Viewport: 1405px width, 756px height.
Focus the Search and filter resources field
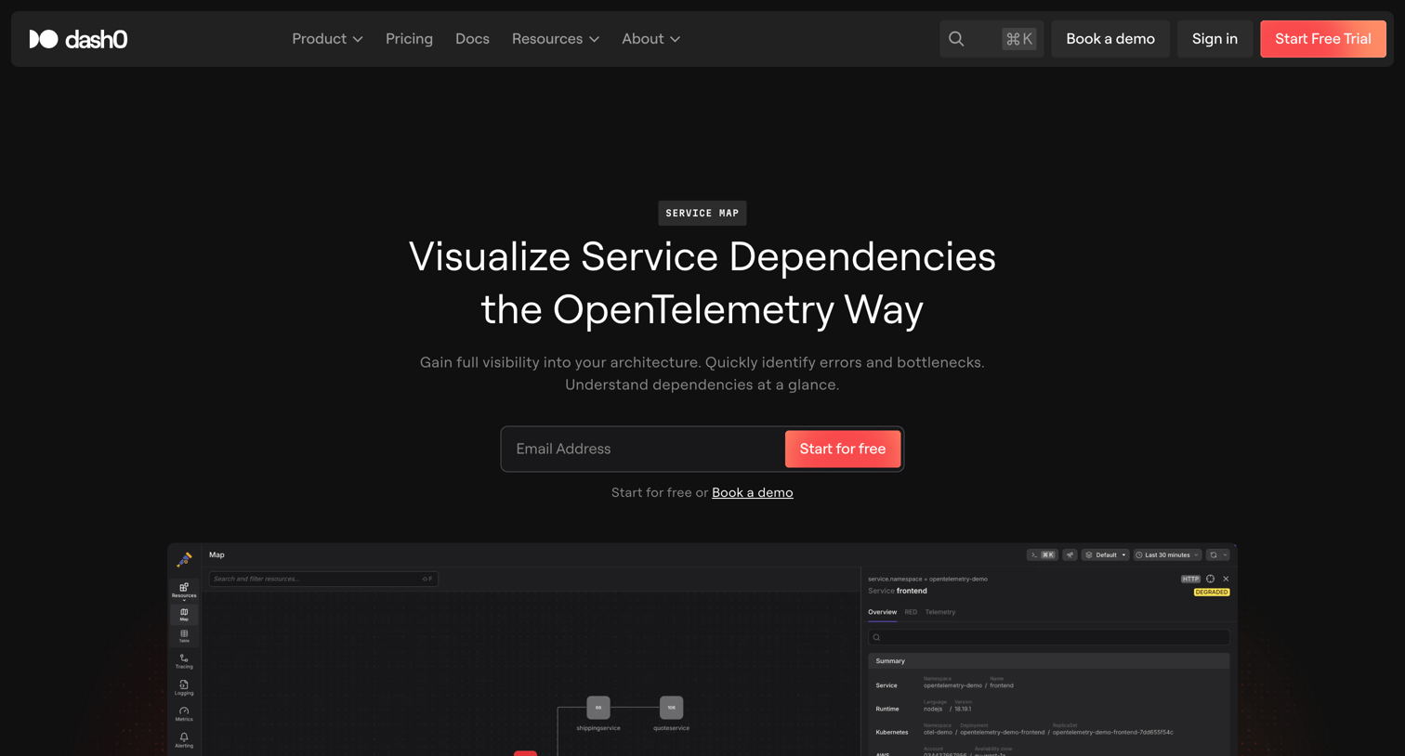click(323, 579)
